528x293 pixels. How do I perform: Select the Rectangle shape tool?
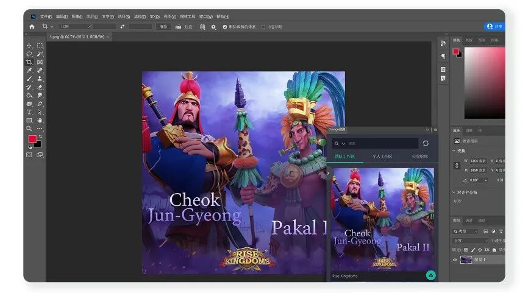click(29, 120)
